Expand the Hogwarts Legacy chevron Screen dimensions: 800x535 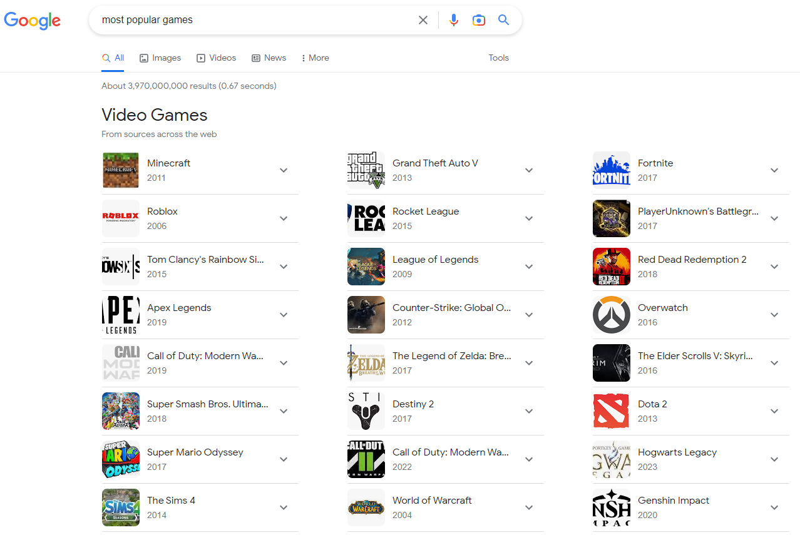point(774,459)
